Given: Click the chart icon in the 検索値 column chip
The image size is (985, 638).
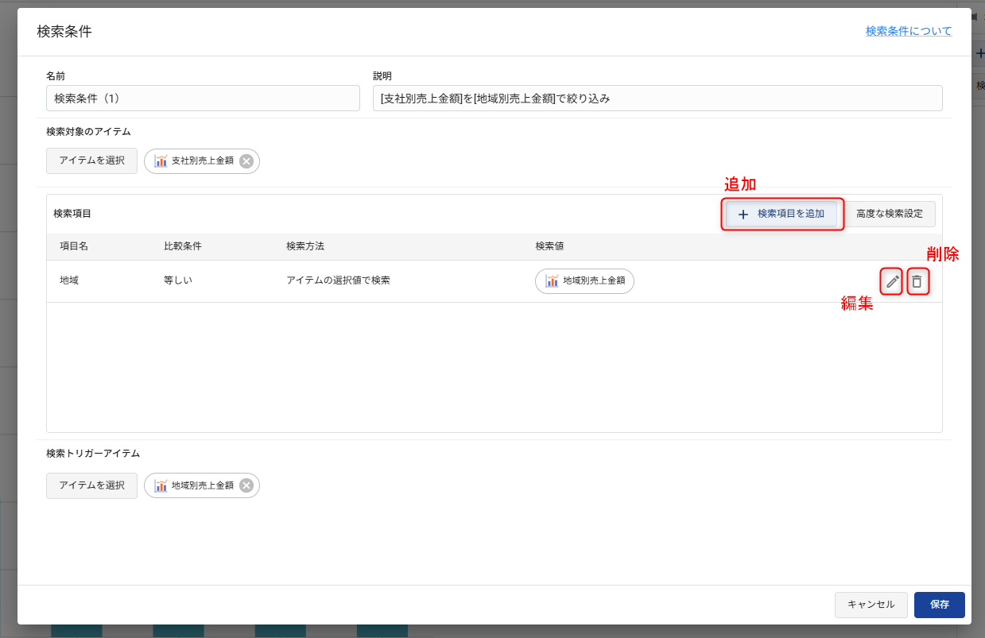Looking at the screenshot, I should [x=552, y=280].
